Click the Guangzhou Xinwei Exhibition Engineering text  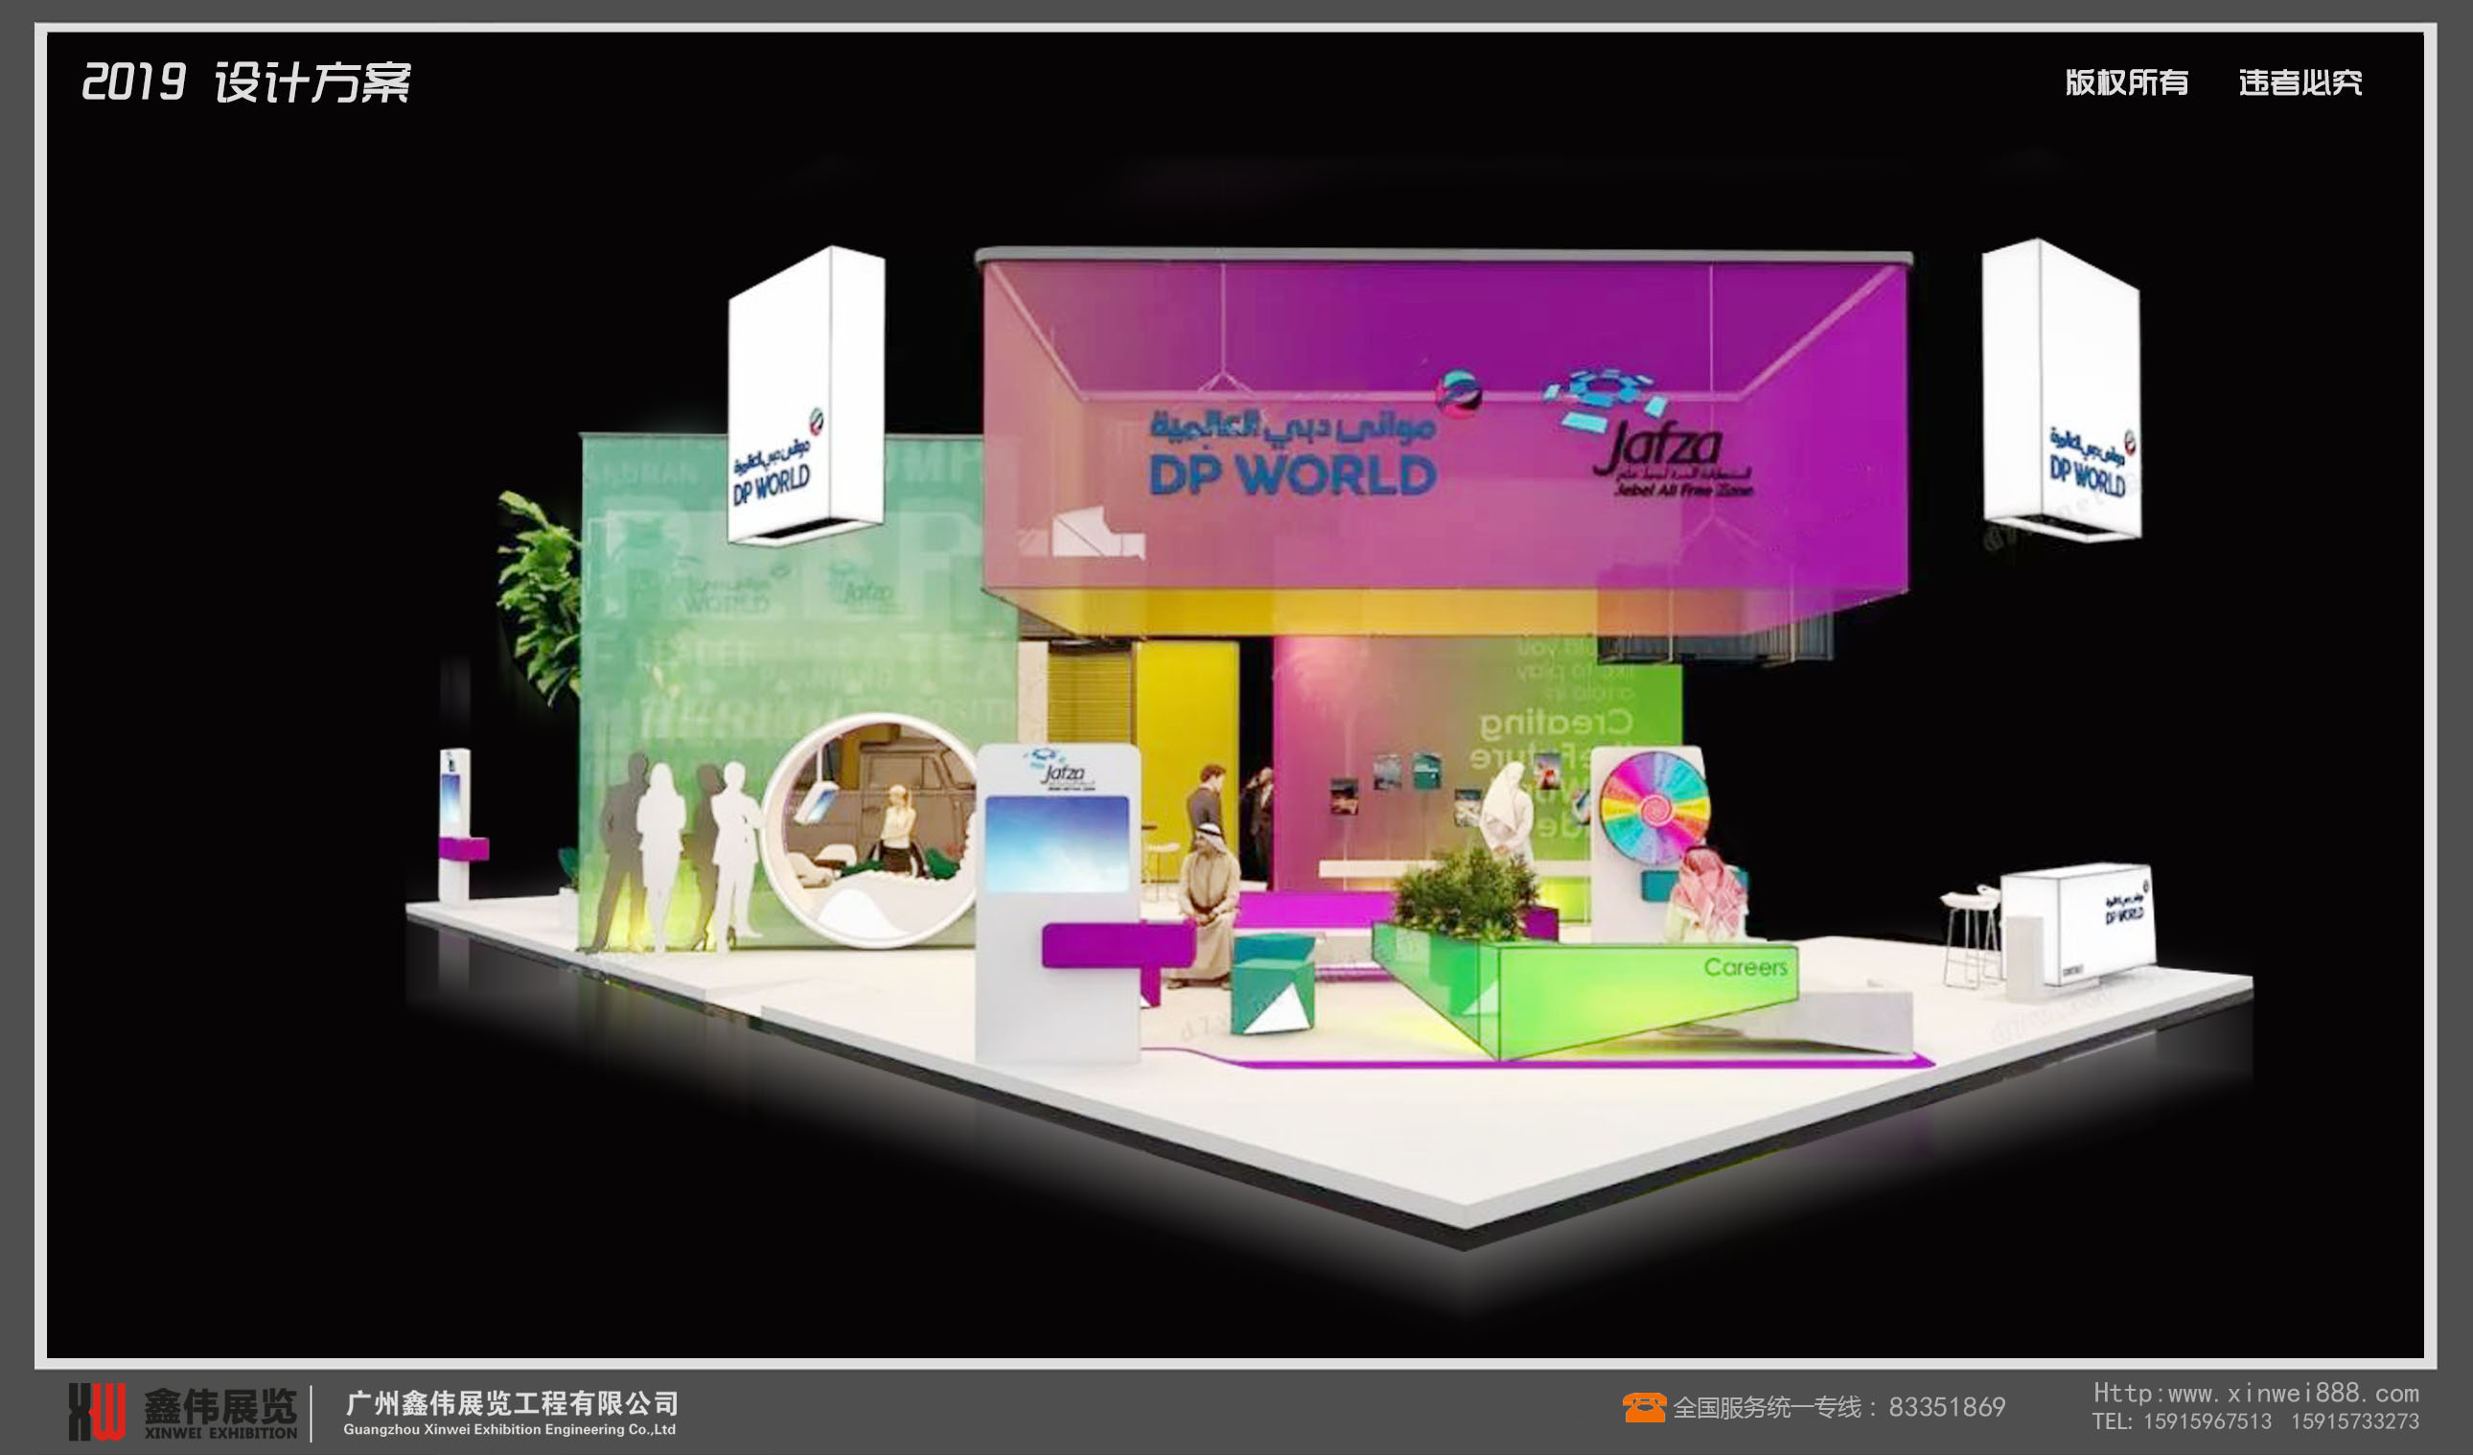[508, 1429]
